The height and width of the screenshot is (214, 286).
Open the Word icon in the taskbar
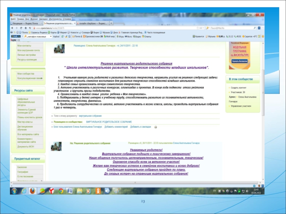70,191
